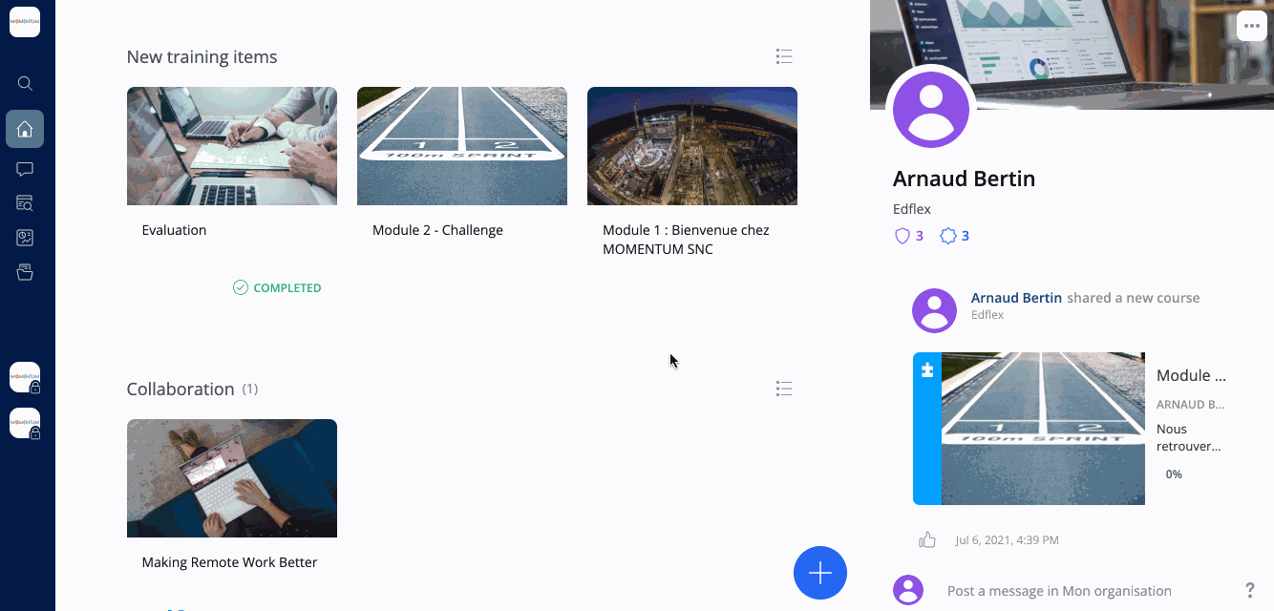Open the shared sprint track course image
This screenshot has width=1274, height=611.
(x=1043, y=429)
